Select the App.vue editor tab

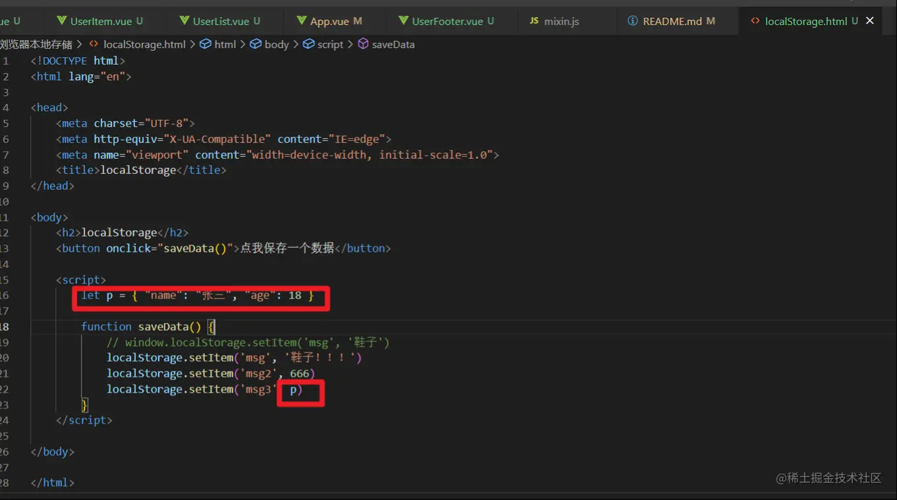tap(330, 21)
